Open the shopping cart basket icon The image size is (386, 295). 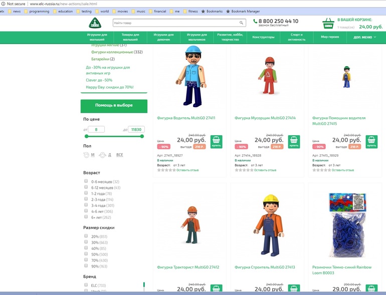click(x=328, y=23)
